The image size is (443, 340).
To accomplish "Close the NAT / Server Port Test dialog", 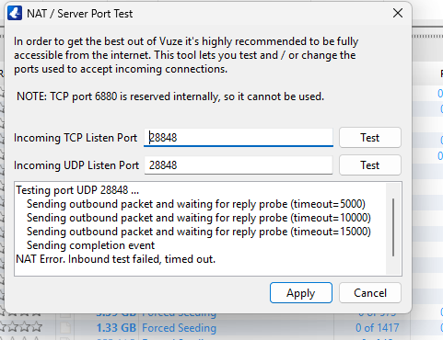I will 398,13.
